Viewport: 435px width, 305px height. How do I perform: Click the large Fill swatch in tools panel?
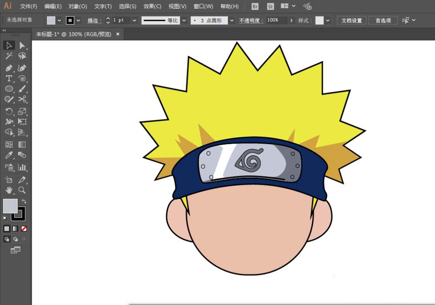click(10, 206)
